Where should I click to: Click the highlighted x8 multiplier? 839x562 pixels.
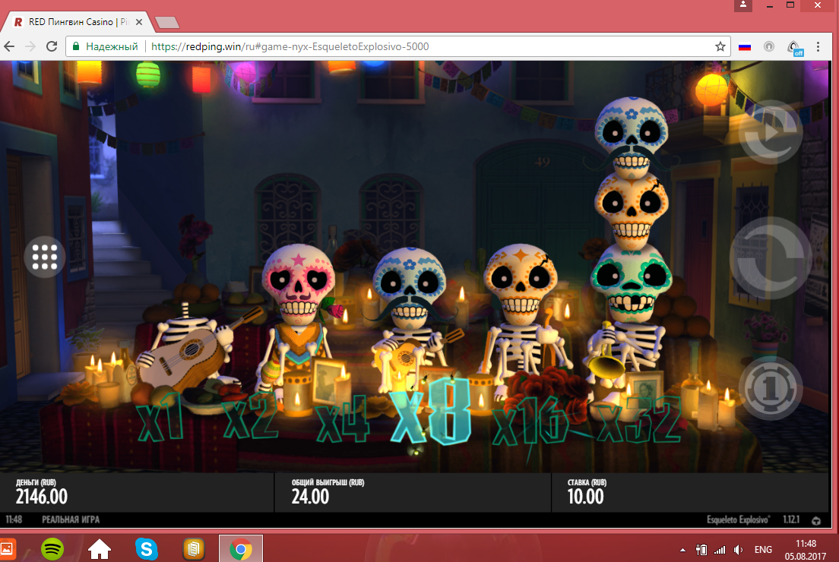click(431, 412)
